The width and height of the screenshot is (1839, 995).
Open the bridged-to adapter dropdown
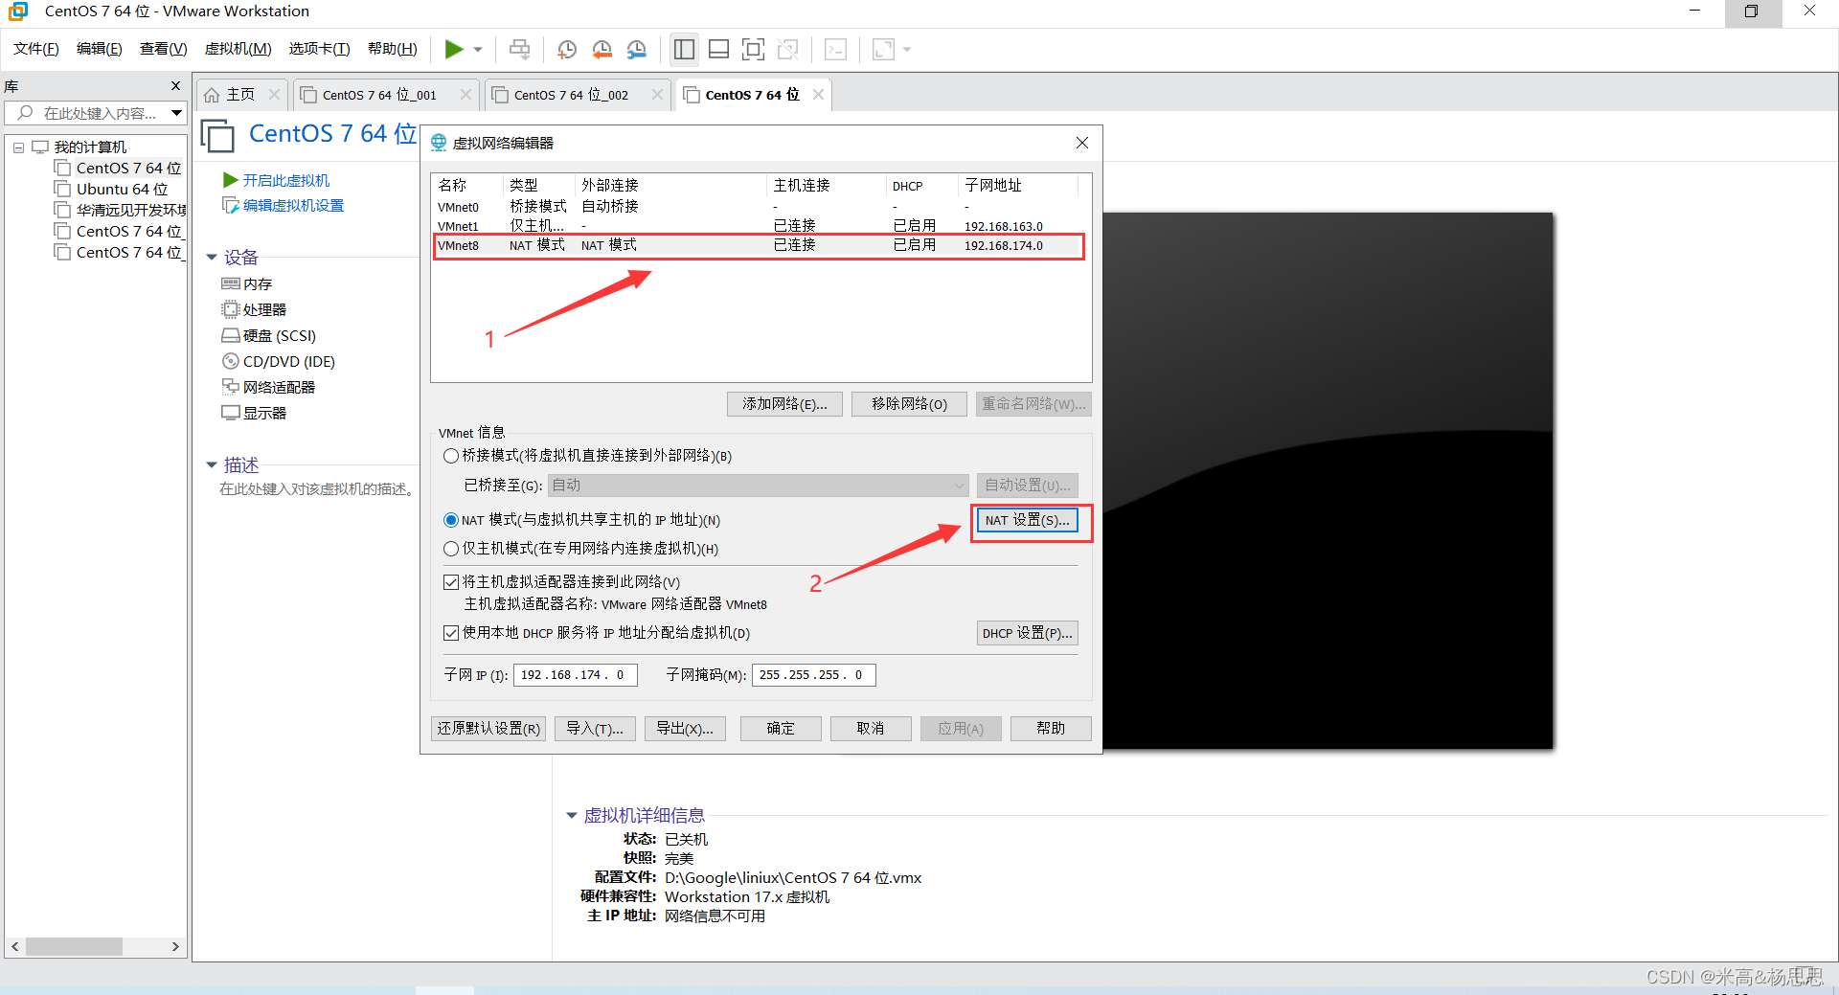959,486
